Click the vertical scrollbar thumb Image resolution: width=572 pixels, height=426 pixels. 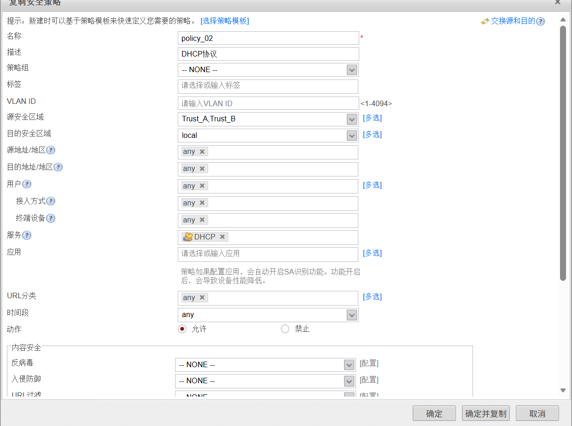pyautogui.click(x=563, y=153)
